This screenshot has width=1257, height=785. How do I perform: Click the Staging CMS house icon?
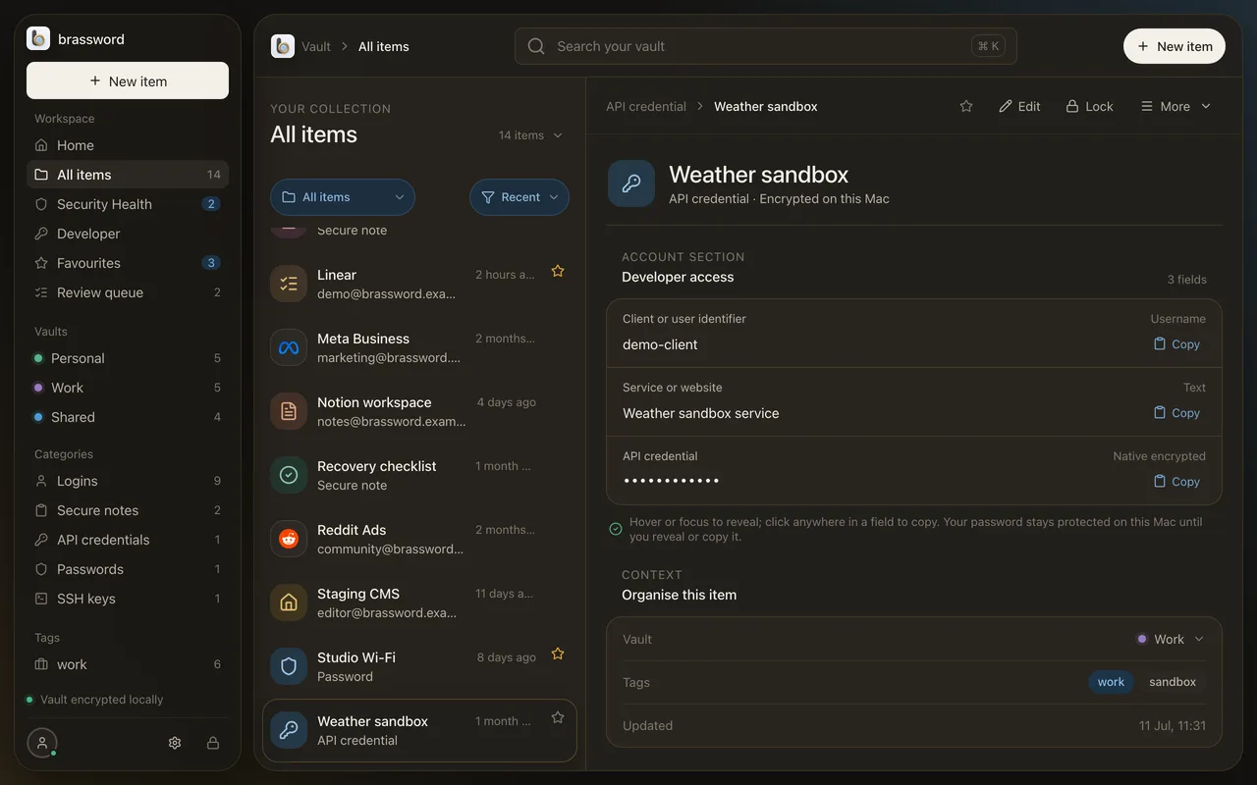289,602
